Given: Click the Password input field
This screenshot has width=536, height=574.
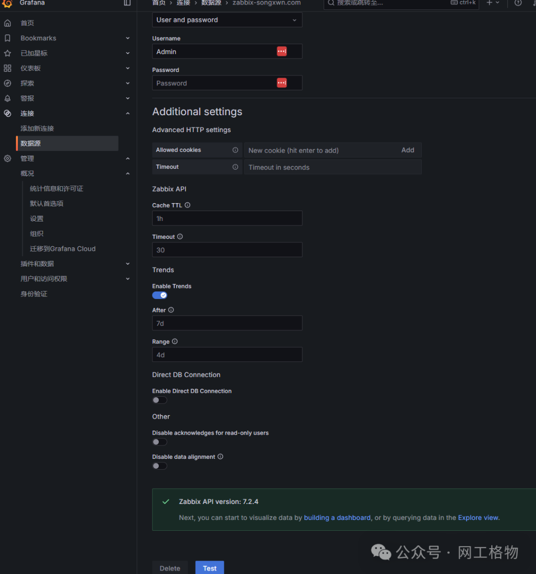Looking at the screenshot, I should point(227,83).
